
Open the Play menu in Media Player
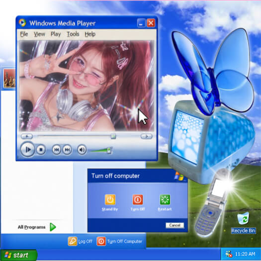[56, 34]
